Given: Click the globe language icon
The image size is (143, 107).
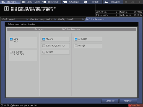Looking at the screenshot, I should coord(126,2).
